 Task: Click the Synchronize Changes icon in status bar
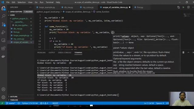[x=19, y=103]
